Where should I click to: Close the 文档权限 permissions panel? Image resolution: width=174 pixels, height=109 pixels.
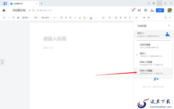[169, 26]
